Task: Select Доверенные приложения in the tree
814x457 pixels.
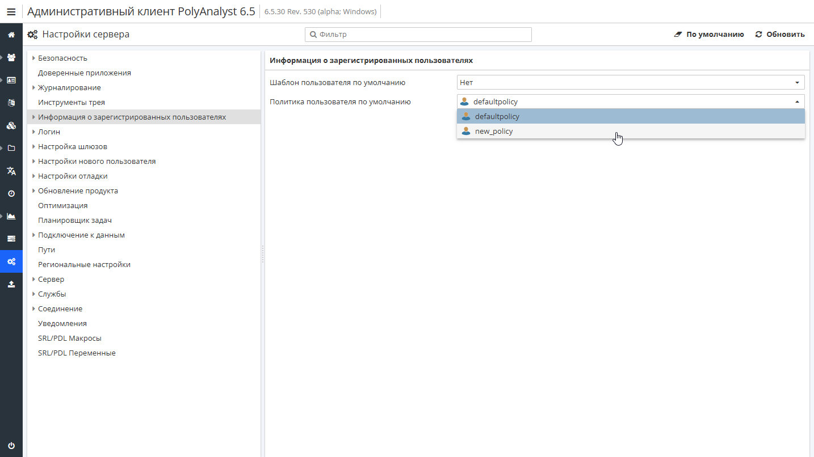Action: pos(85,73)
